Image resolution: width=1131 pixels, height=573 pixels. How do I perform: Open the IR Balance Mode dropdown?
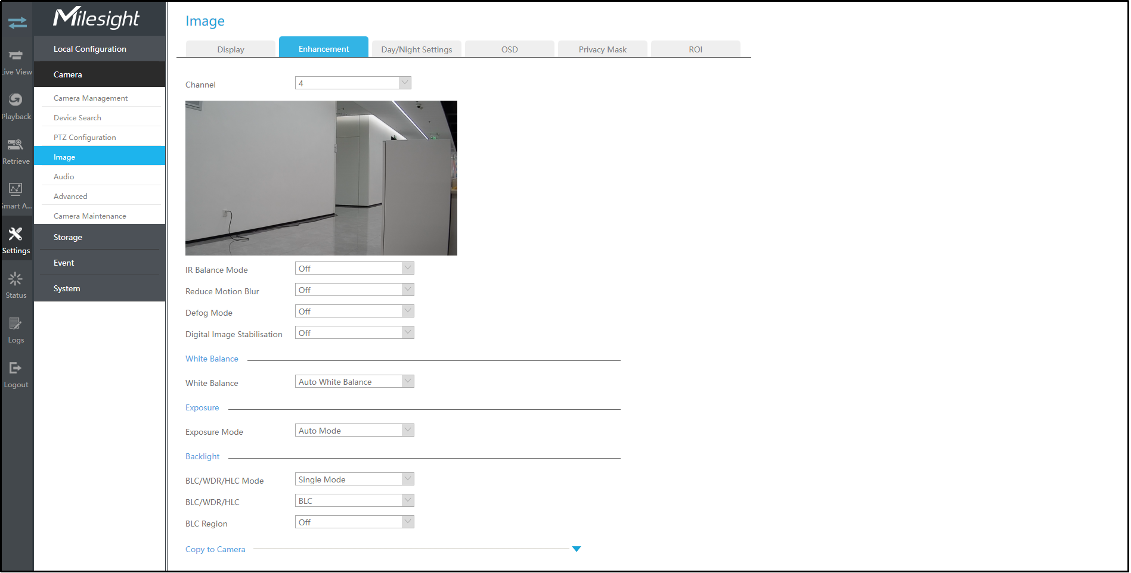(354, 269)
